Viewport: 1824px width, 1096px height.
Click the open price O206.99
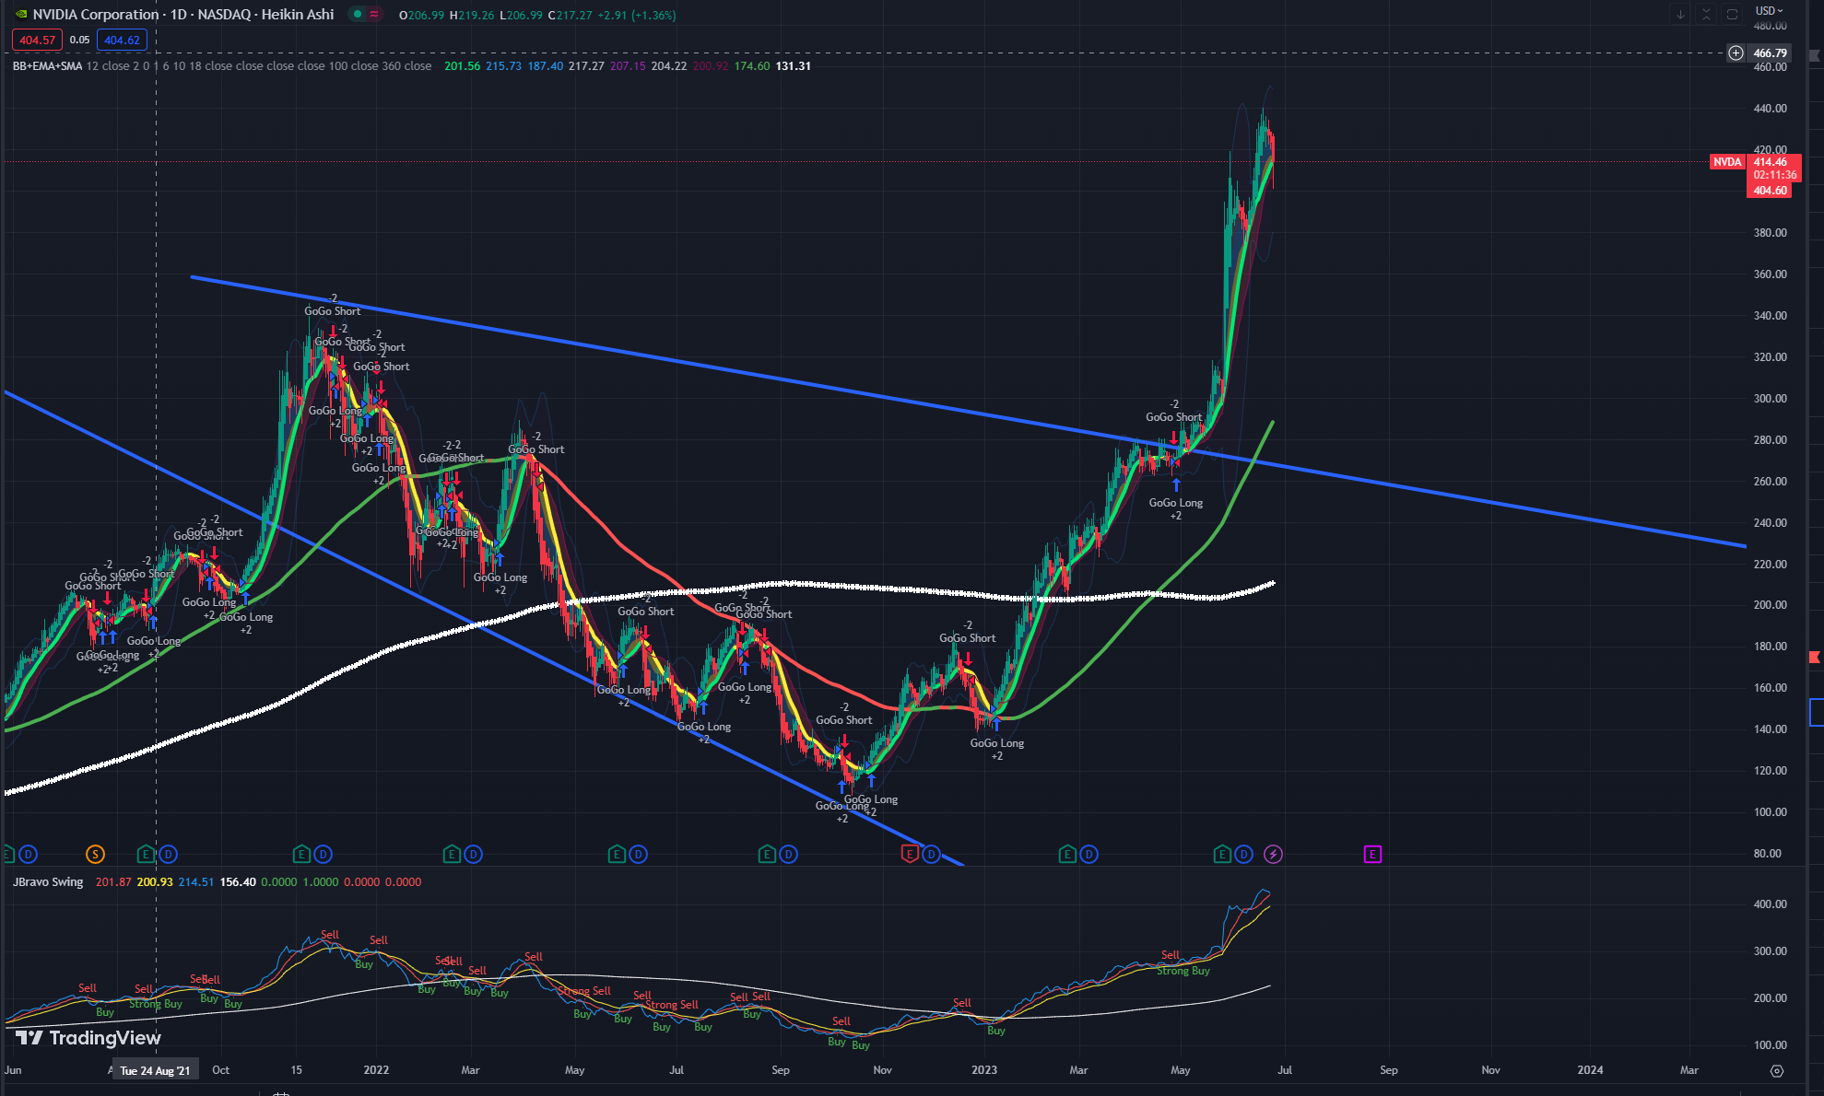click(421, 16)
